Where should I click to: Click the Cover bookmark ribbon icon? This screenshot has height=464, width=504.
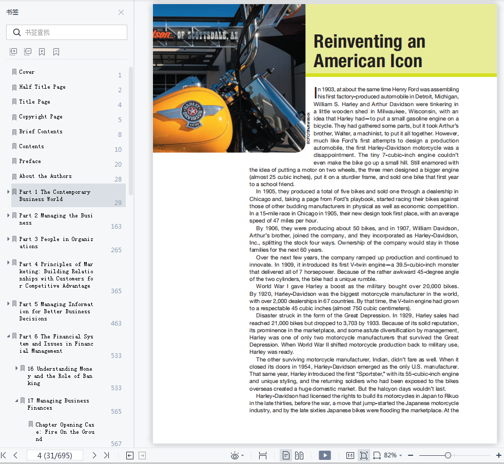[x=14, y=72]
